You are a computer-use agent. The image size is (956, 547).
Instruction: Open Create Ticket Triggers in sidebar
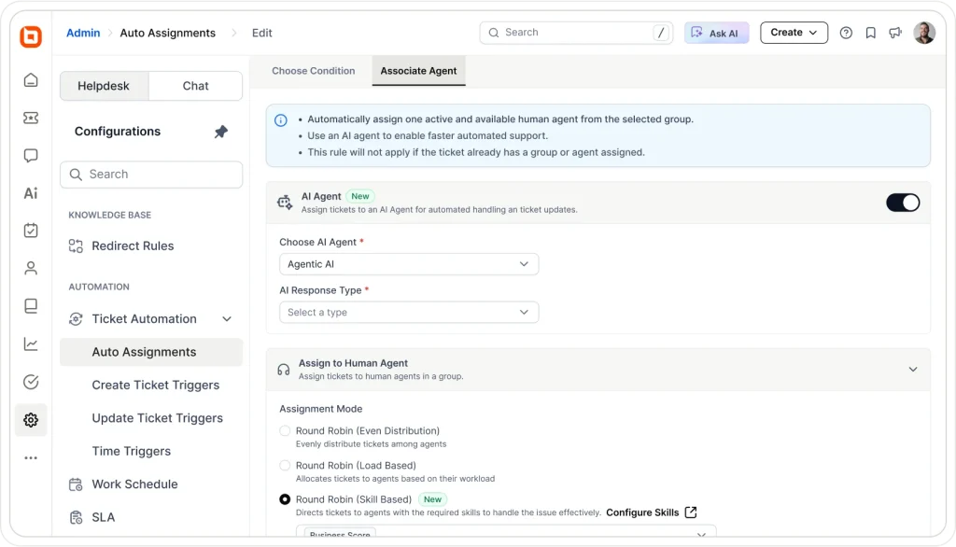156,385
